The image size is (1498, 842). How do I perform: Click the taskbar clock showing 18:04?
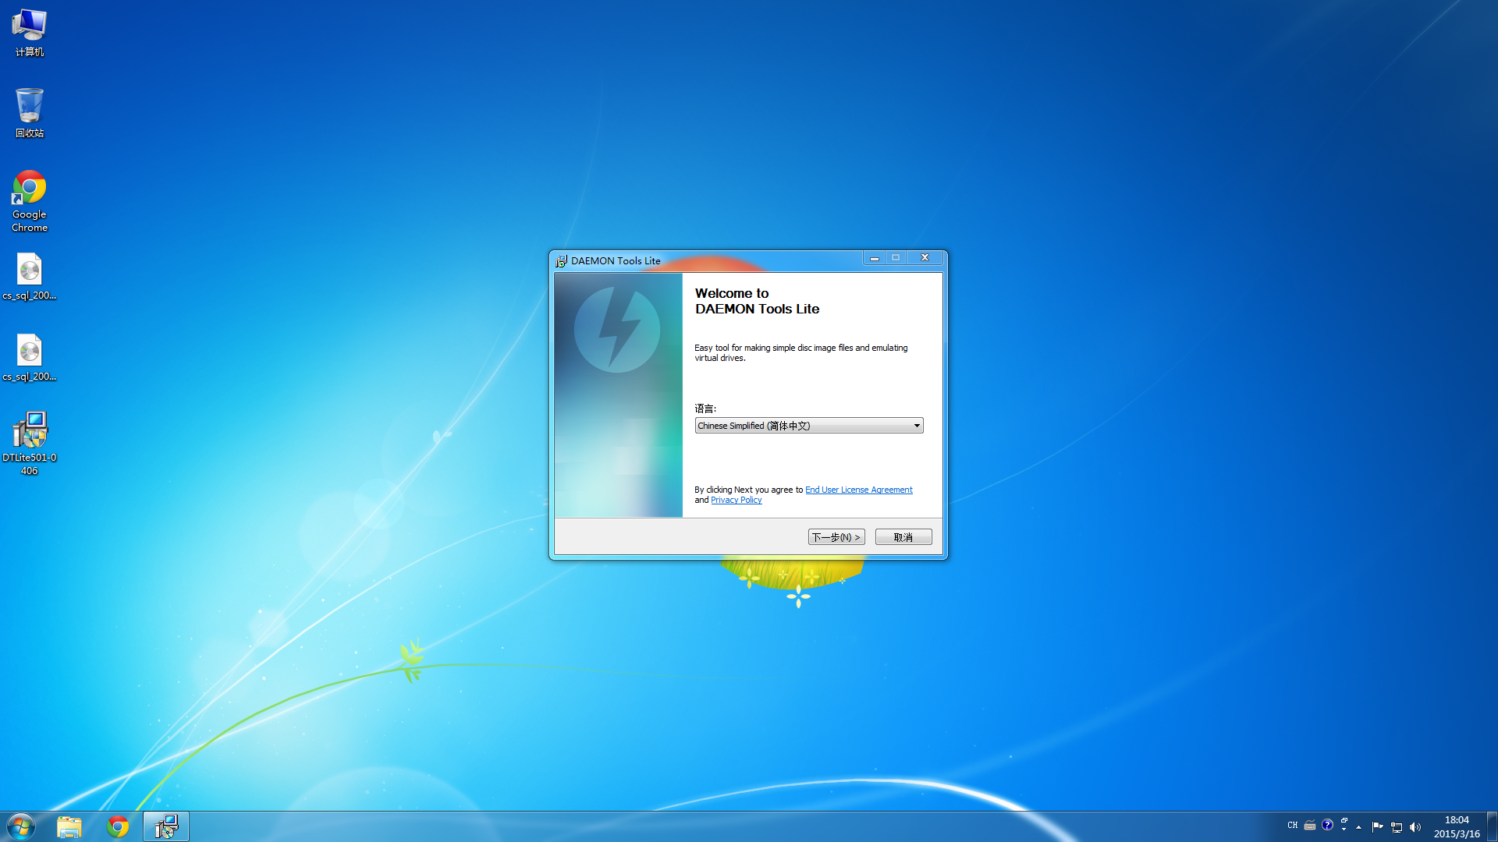pyautogui.click(x=1457, y=826)
